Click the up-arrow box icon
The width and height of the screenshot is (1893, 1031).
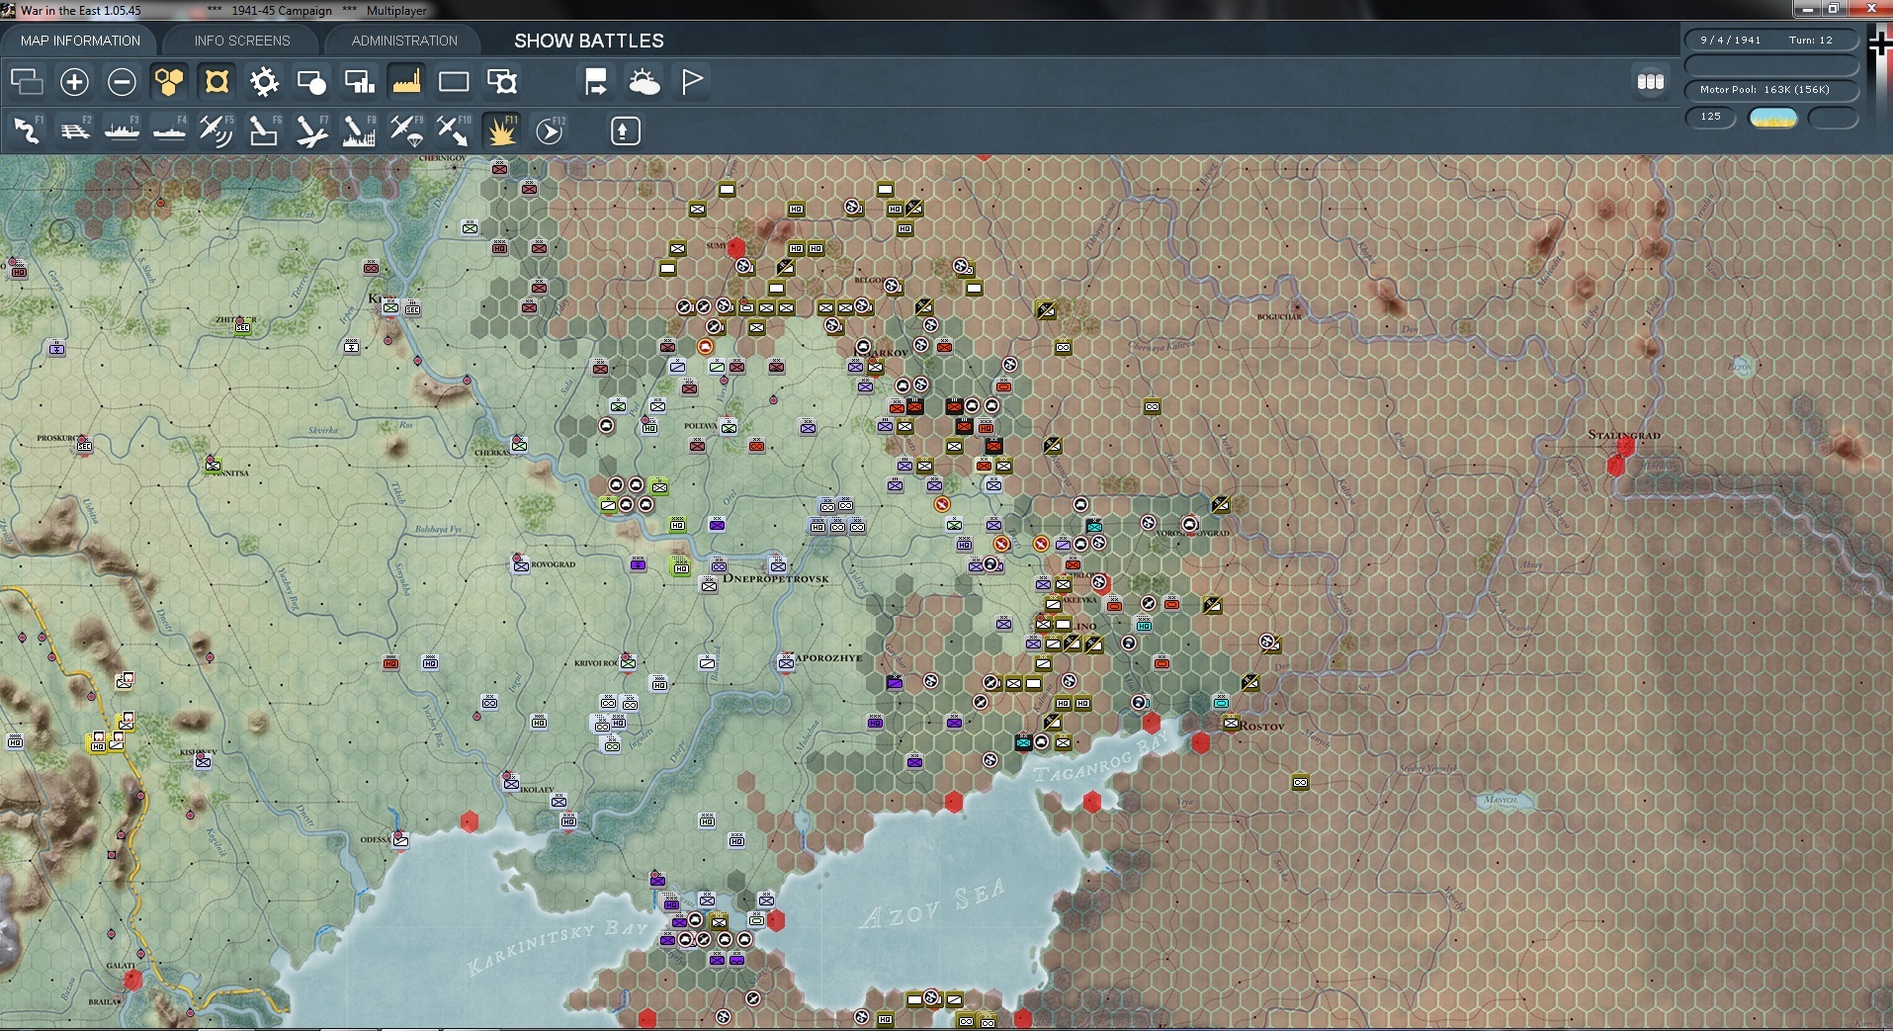click(x=625, y=130)
